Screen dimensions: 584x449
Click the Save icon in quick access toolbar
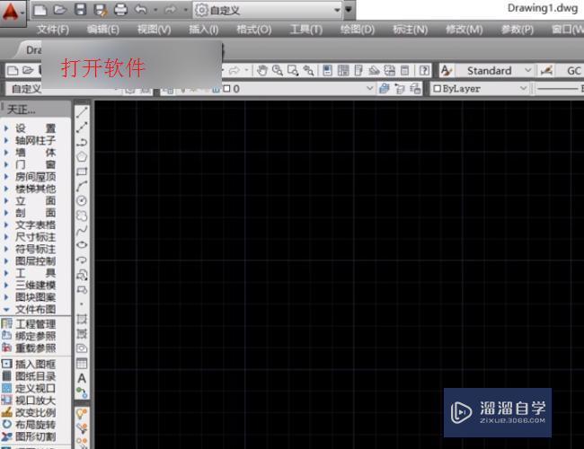[x=81, y=10]
